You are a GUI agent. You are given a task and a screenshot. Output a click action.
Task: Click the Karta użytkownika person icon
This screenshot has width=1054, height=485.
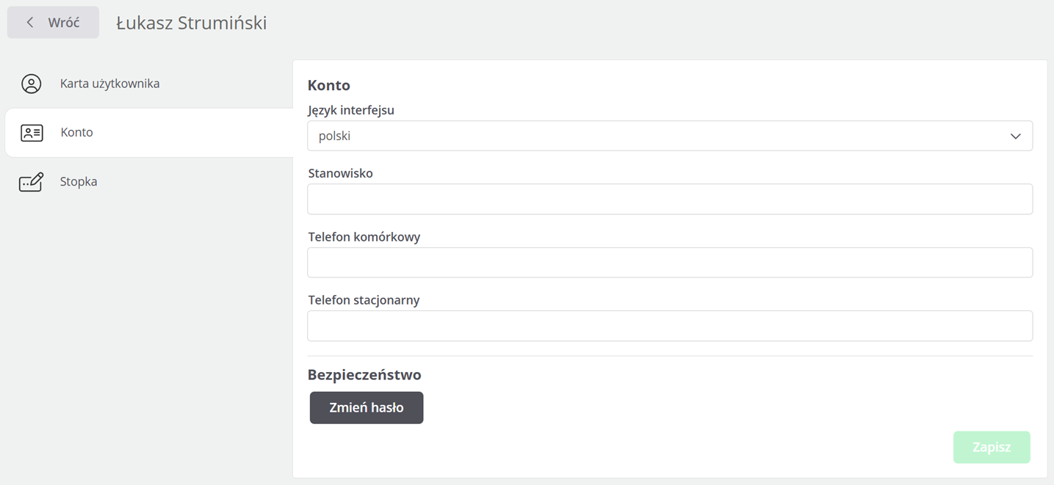[32, 84]
